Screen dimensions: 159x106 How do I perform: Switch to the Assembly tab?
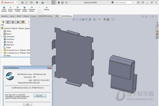click(5, 16)
